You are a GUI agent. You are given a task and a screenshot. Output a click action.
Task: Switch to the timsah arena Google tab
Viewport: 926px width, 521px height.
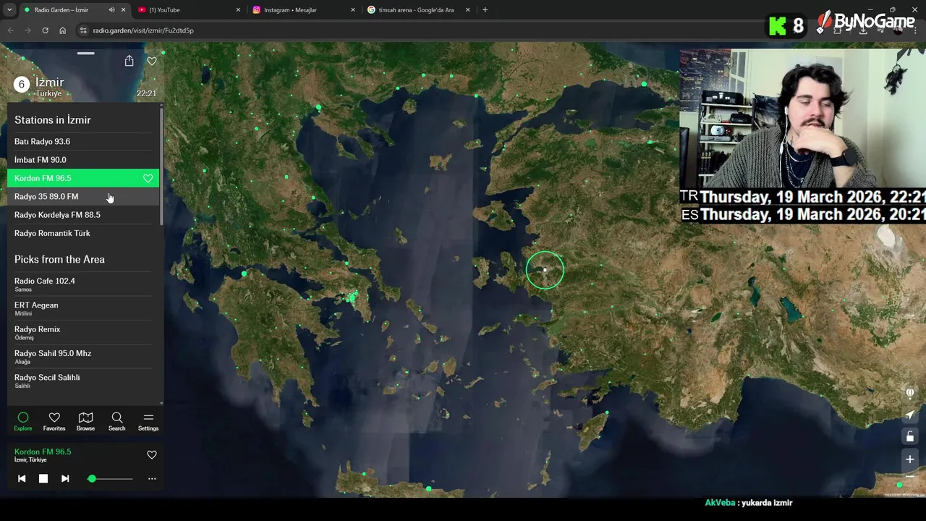[x=418, y=10]
